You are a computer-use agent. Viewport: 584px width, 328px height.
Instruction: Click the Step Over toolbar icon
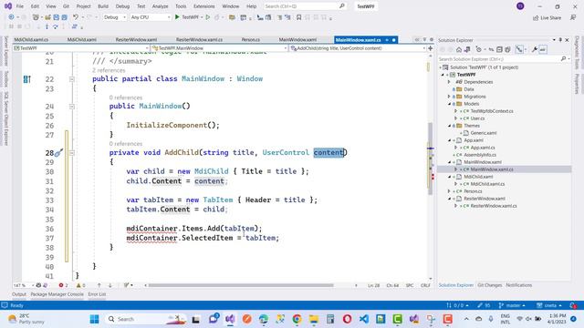coord(55,26)
